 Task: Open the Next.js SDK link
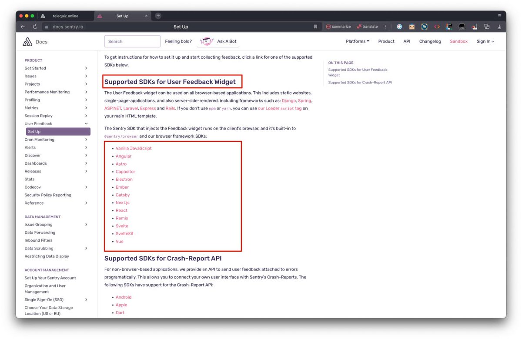point(122,203)
